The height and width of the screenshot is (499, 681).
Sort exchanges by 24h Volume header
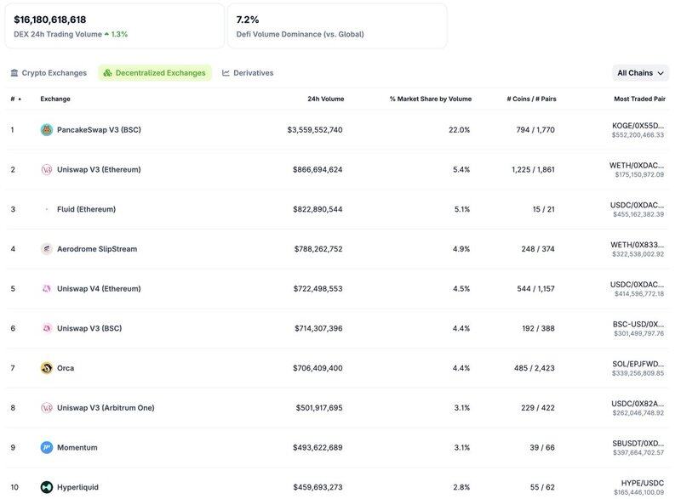pos(325,99)
